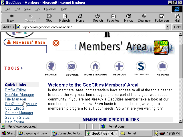Viewport: 183px width, 137px height.
Task: Open the Address bar dropdown list
Action: pyautogui.click(x=167, y=27)
